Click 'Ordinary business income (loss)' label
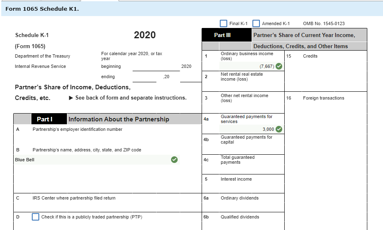The image size is (383, 230). [x=247, y=56]
